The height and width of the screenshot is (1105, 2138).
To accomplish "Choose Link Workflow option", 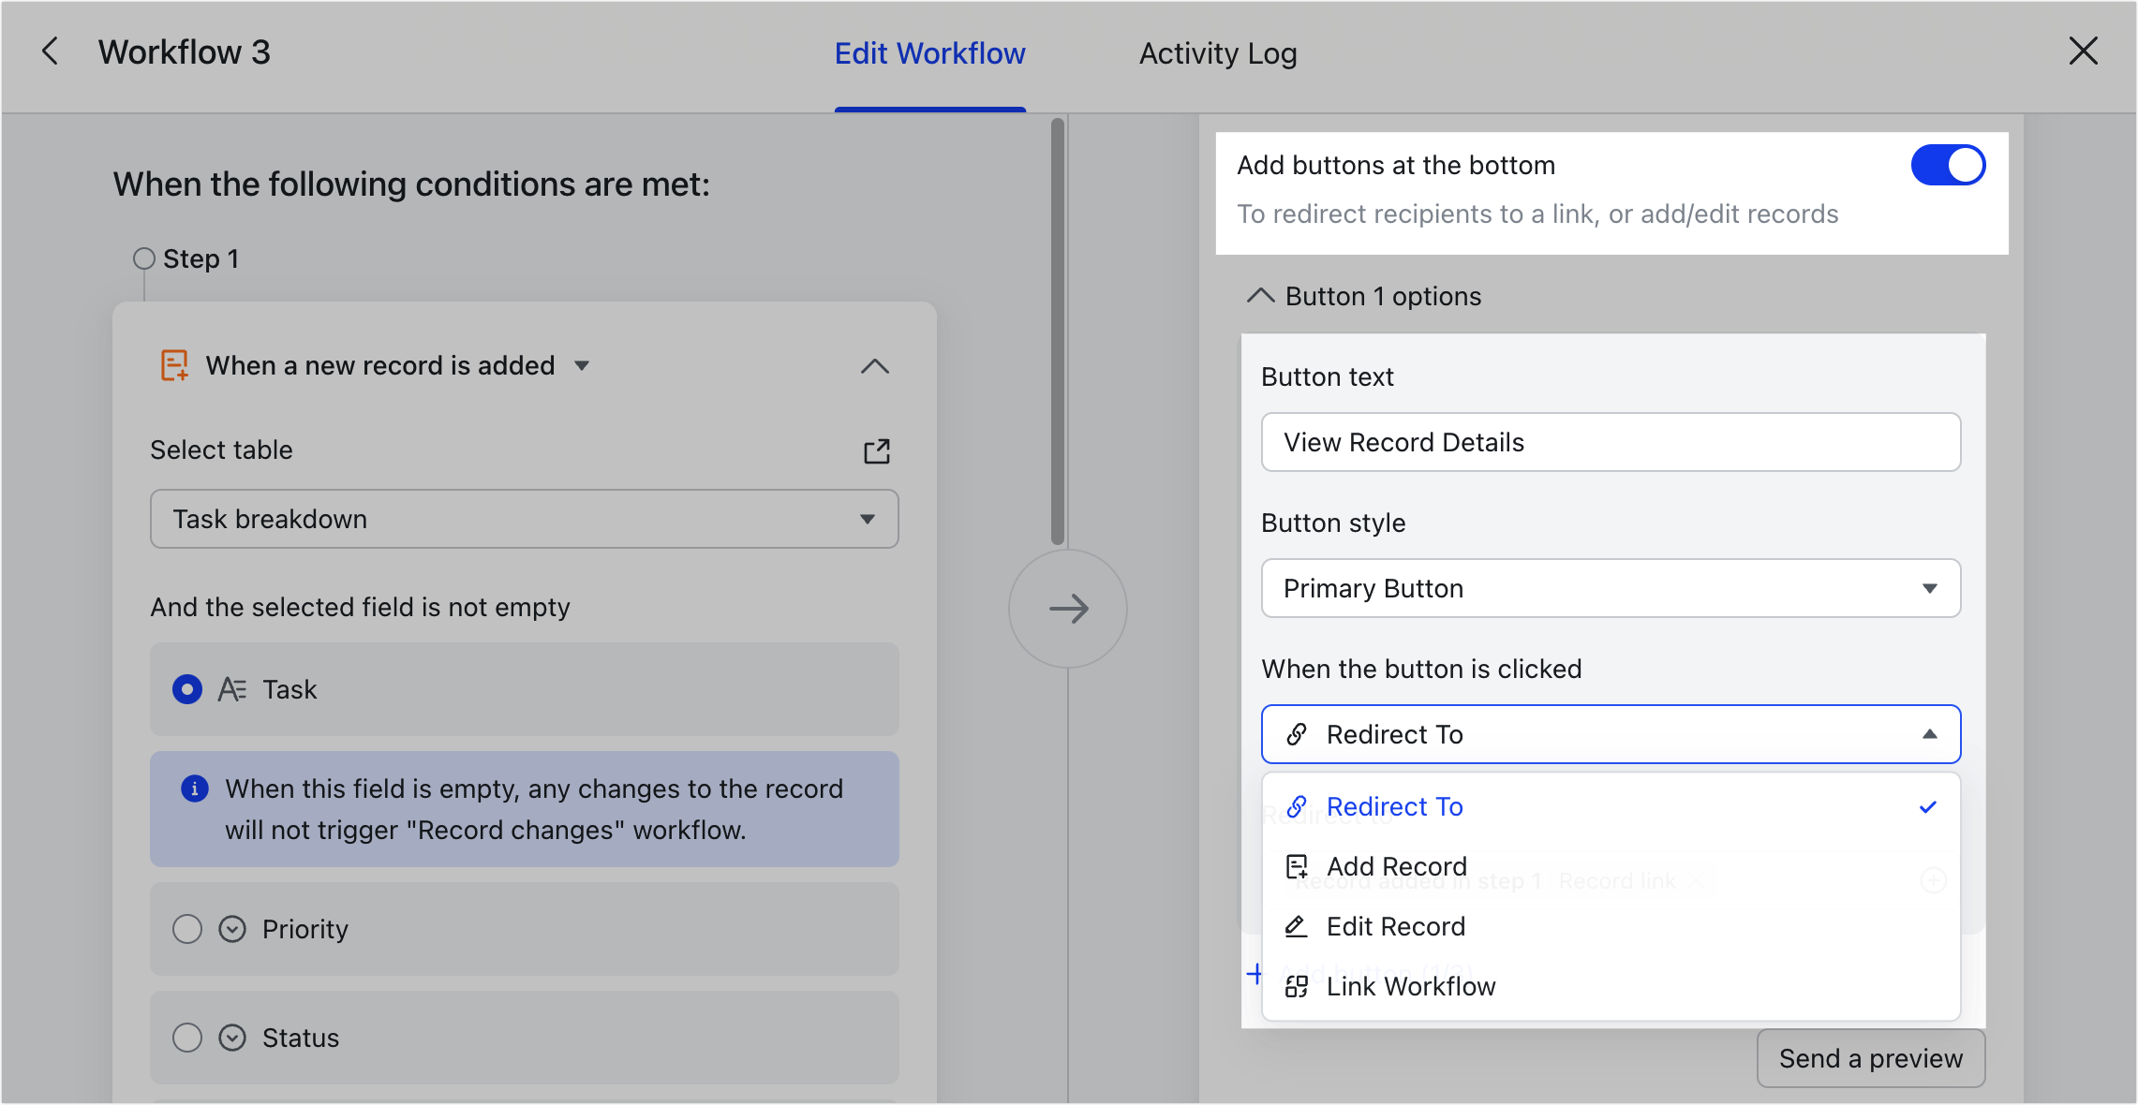I will tap(1611, 986).
